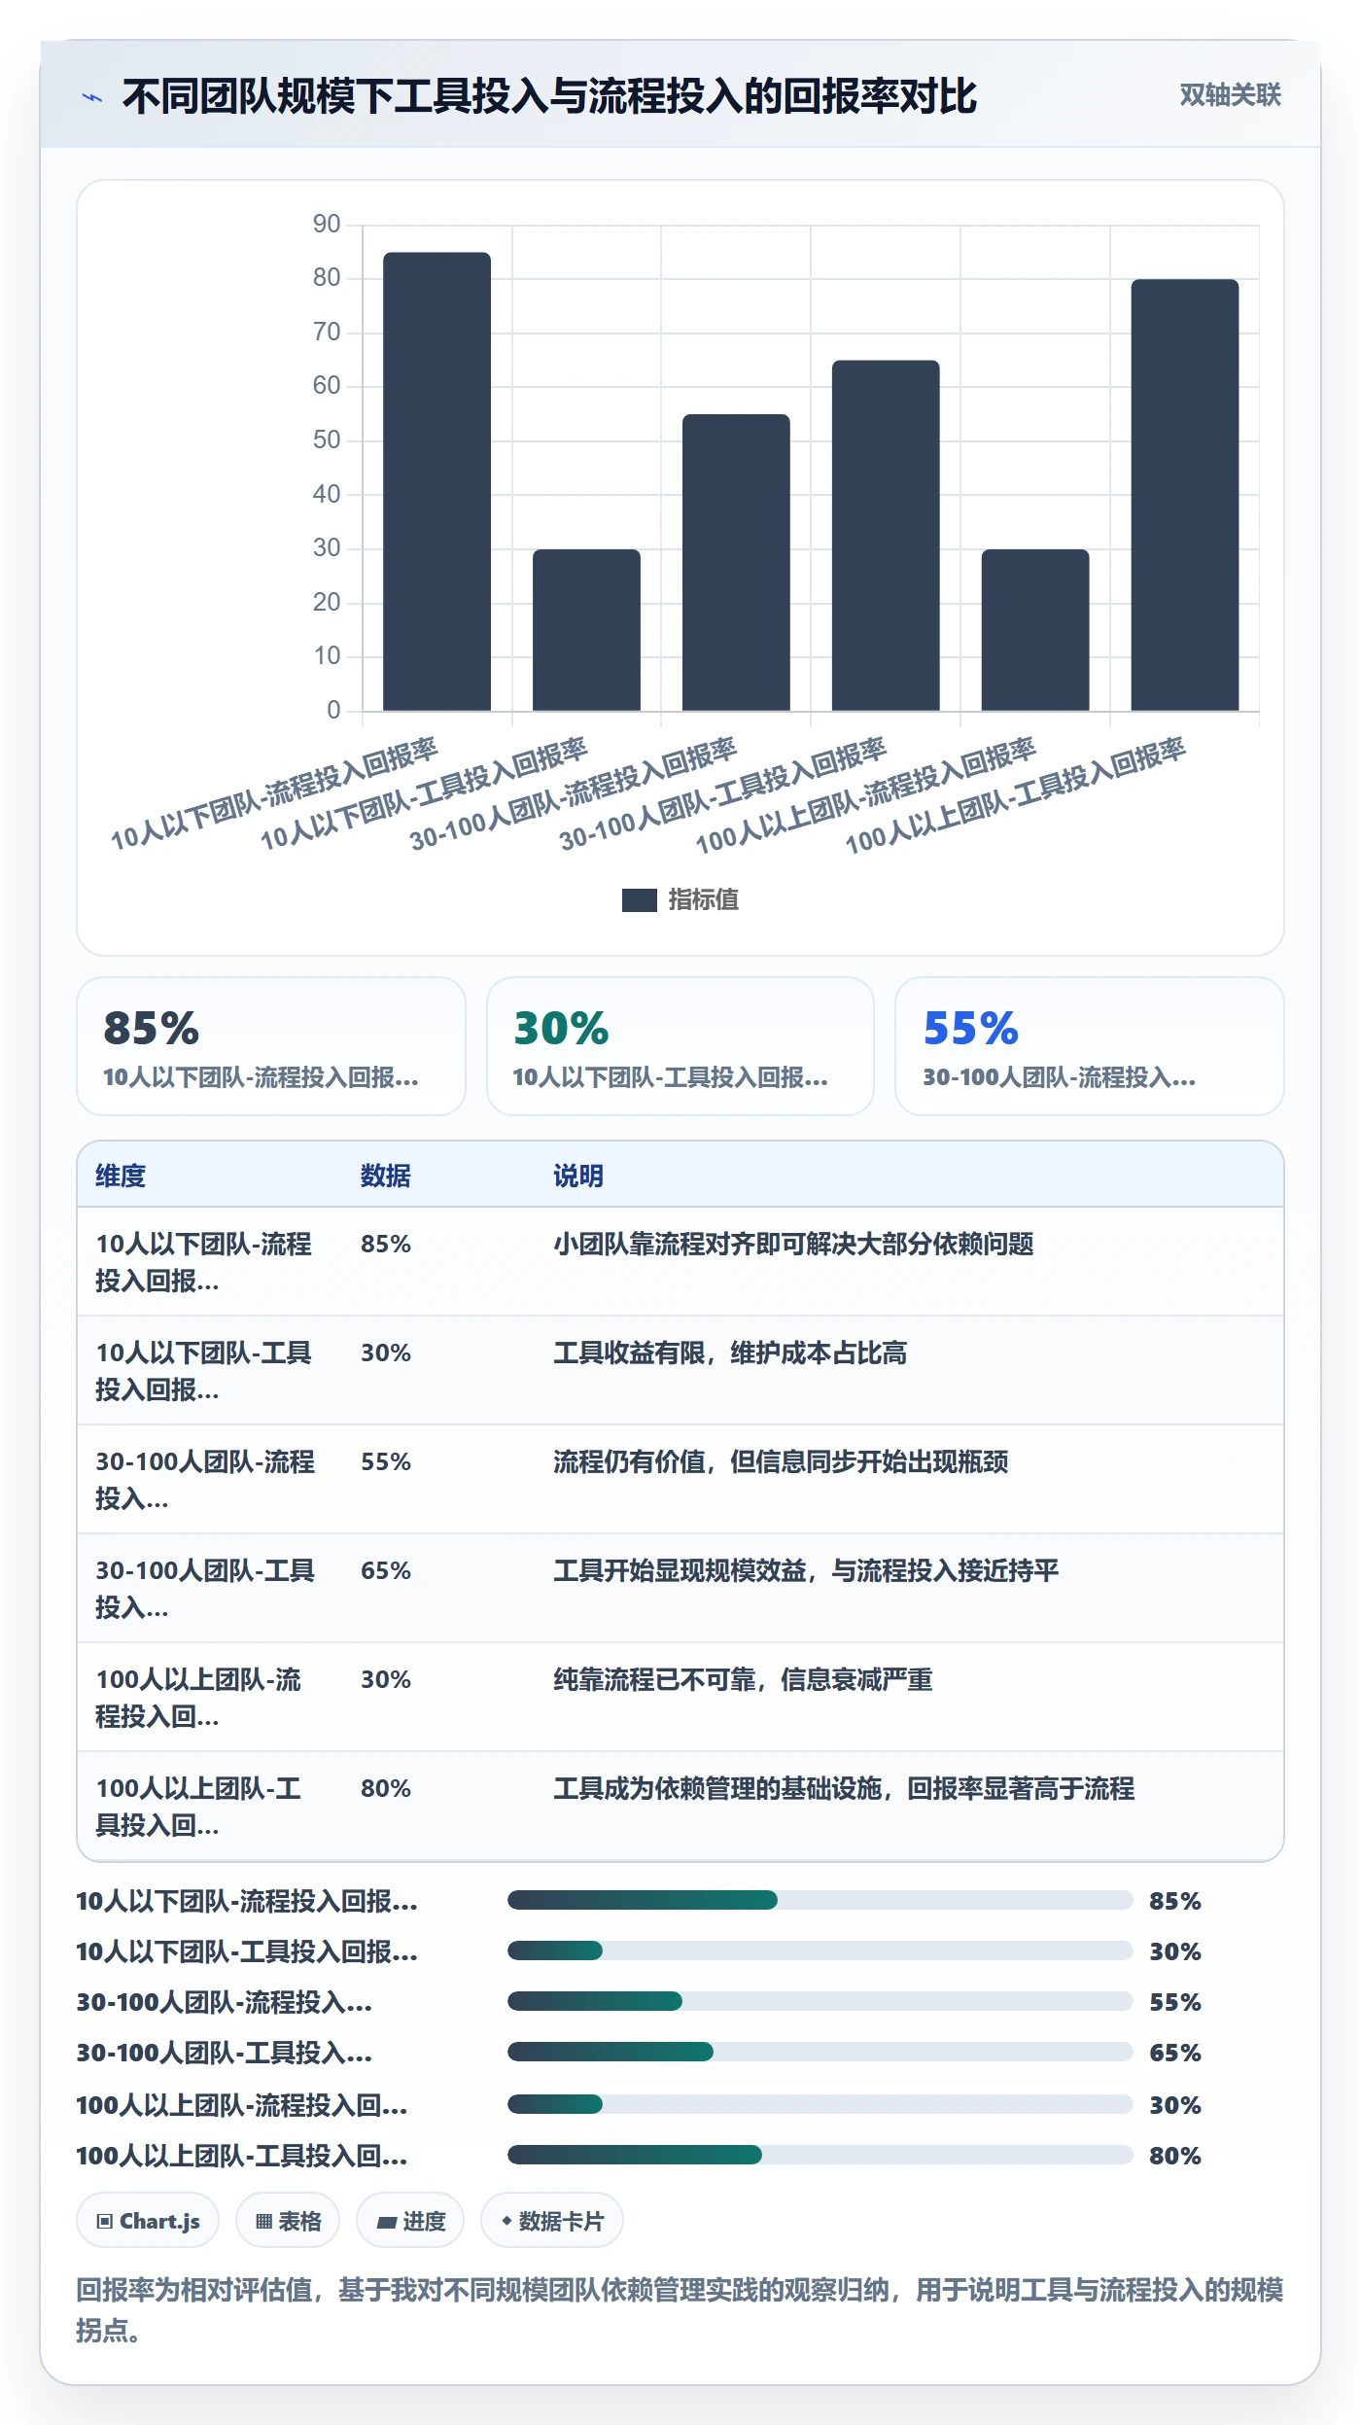Select the table cell showing 65%
The image size is (1361, 2425).
pyautogui.click(x=386, y=1570)
